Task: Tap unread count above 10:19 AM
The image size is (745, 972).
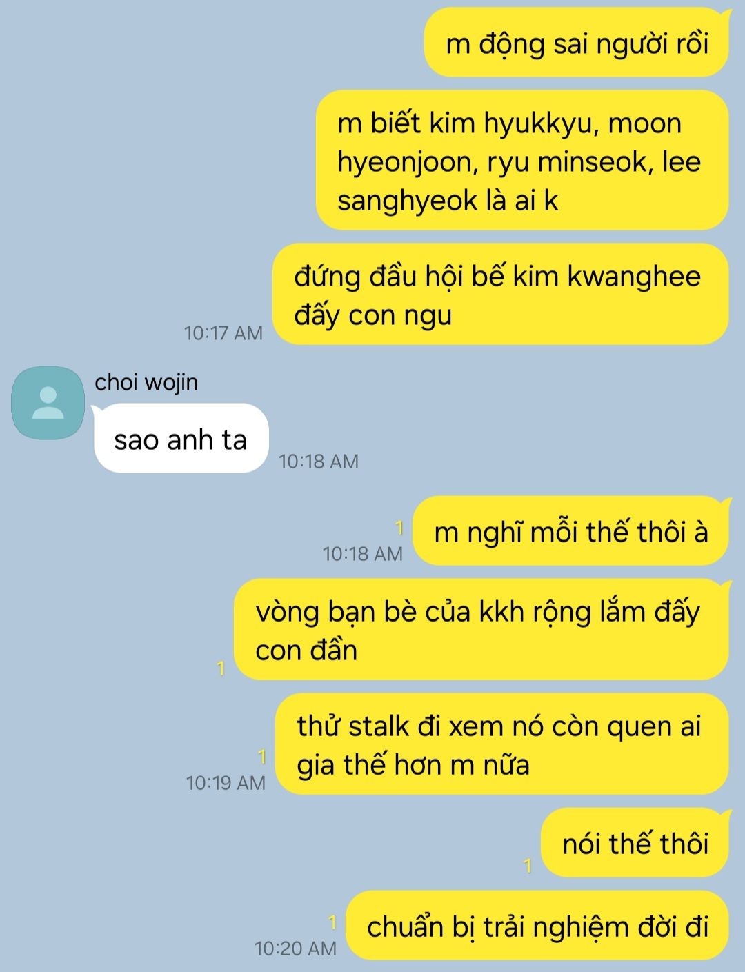Action: 261,757
